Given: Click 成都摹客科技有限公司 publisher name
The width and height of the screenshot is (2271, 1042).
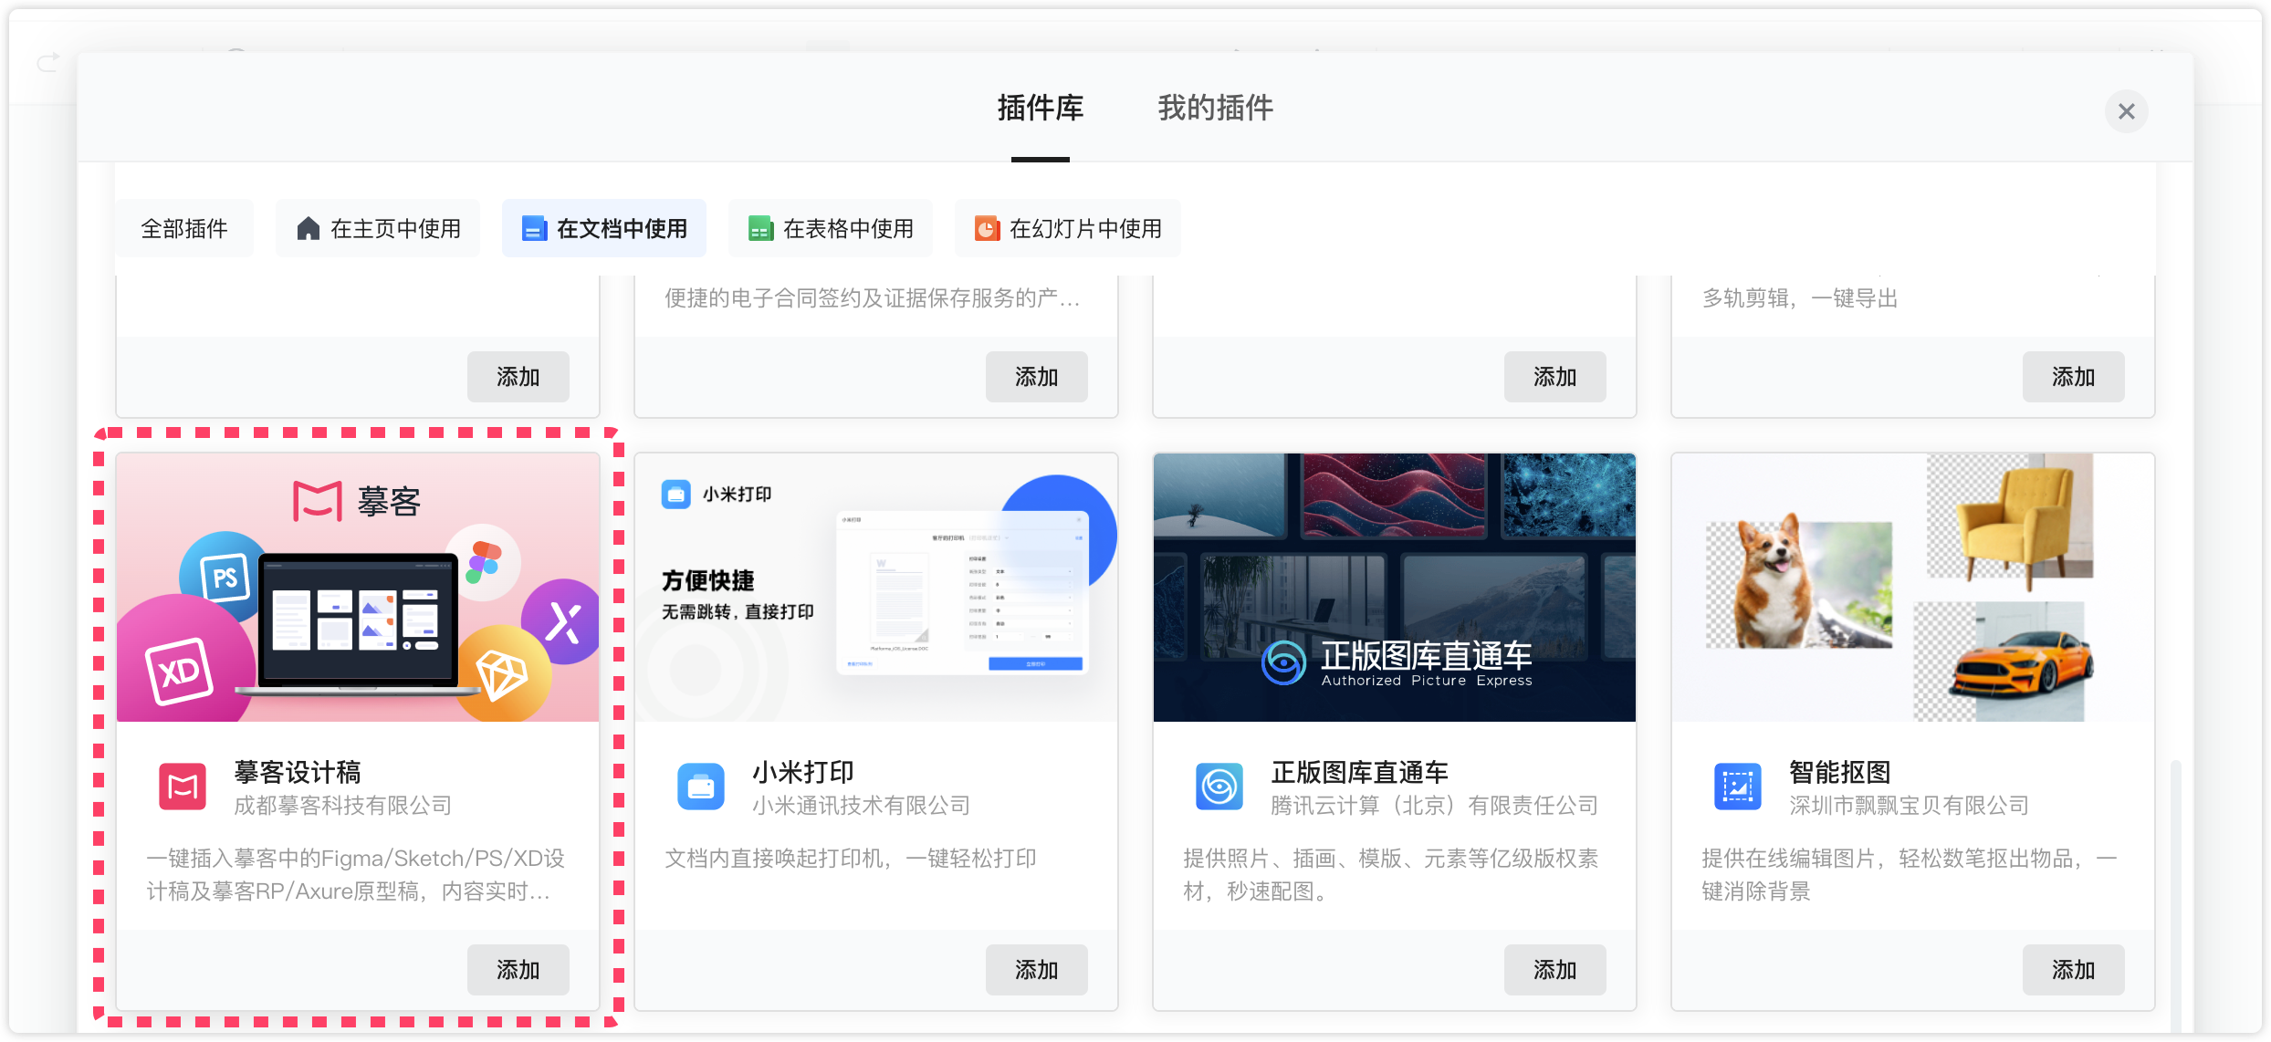Looking at the screenshot, I should pyautogui.click(x=343, y=805).
